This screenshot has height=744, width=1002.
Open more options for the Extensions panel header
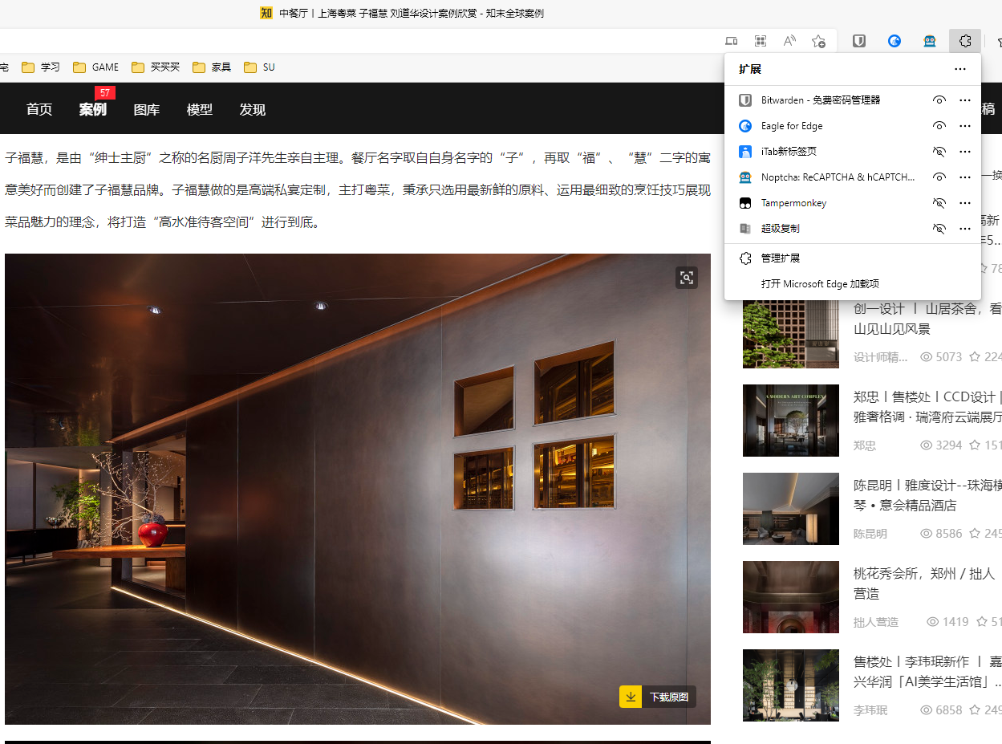(x=960, y=69)
